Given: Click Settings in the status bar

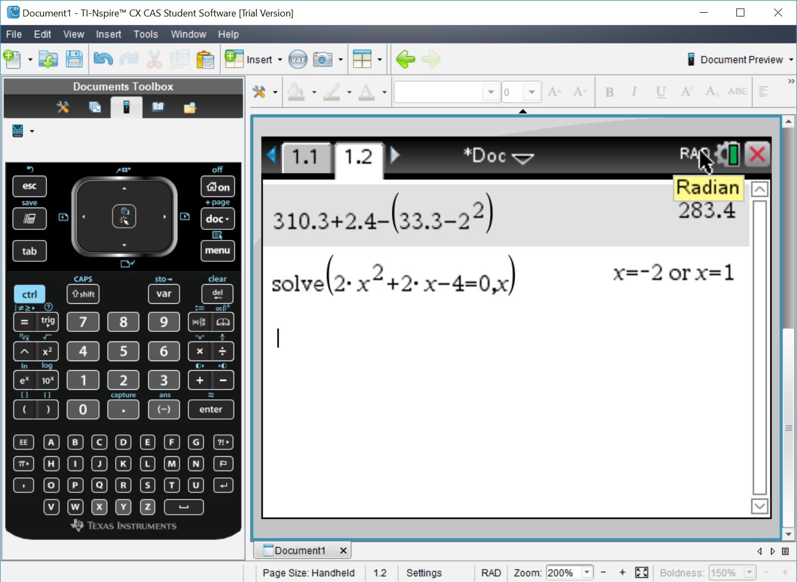Looking at the screenshot, I should click(x=424, y=572).
